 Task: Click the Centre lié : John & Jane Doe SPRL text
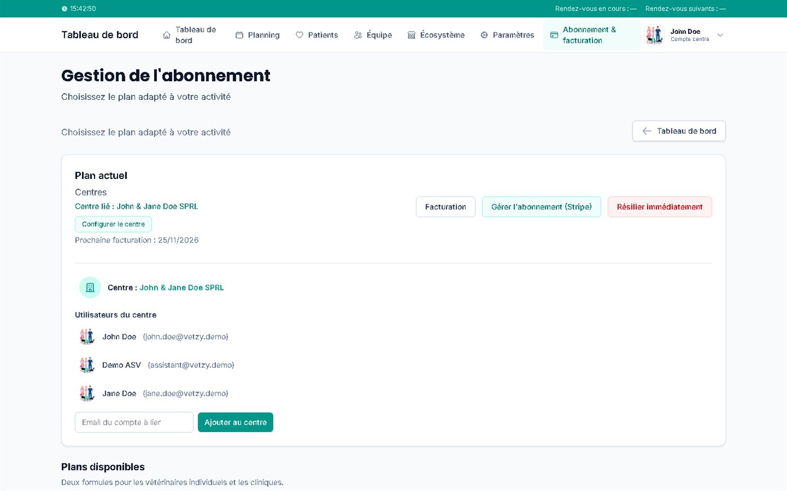pos(137,206)
